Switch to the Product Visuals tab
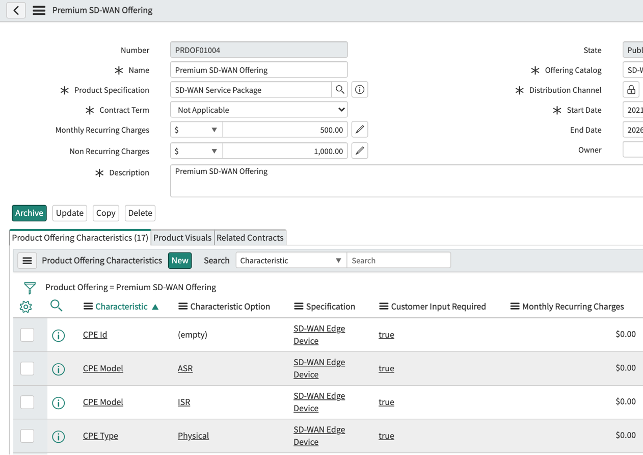Screen dimensions: 643x455 tap(182, 237)
